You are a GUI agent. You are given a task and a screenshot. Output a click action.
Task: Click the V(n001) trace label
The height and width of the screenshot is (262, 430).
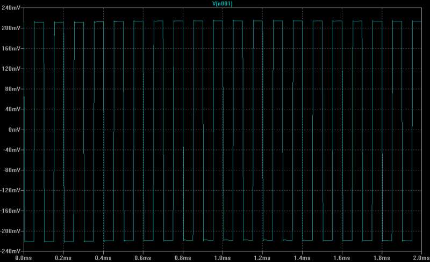click(x=223, y=4)
